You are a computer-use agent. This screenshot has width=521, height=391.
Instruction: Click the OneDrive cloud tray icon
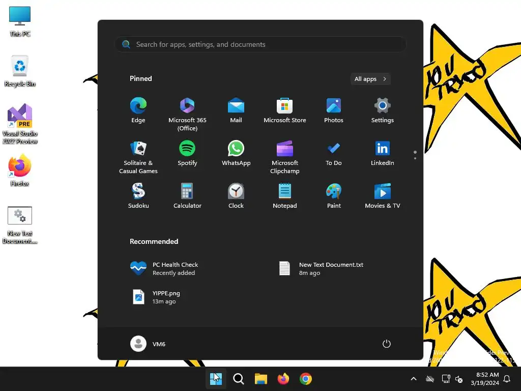[430, 379]
